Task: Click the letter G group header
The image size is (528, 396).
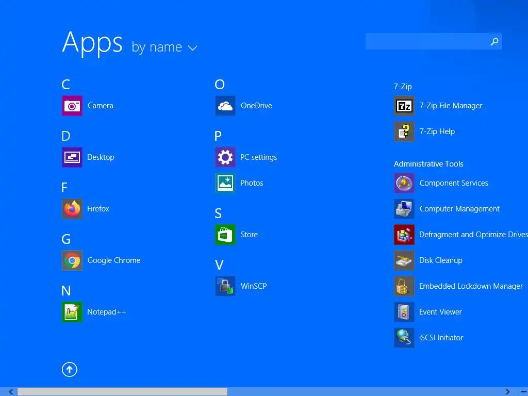Action: pos(66,239)
